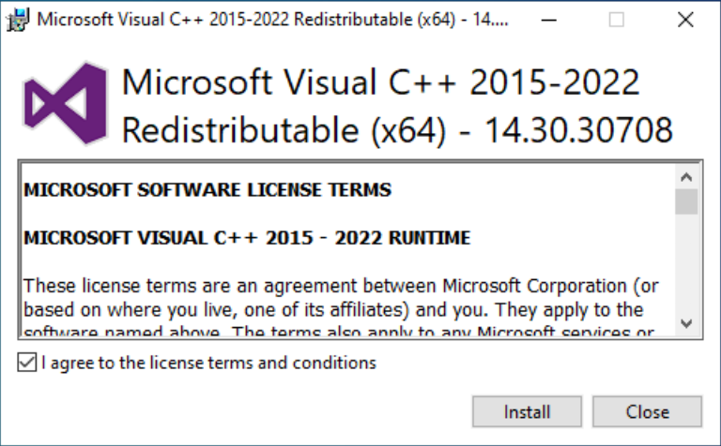Click the purple Visual Studio logo

pos(66,104)
